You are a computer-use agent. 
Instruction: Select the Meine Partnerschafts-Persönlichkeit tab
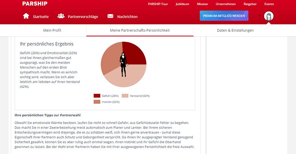pyautogui.click(x=140, y=30)
